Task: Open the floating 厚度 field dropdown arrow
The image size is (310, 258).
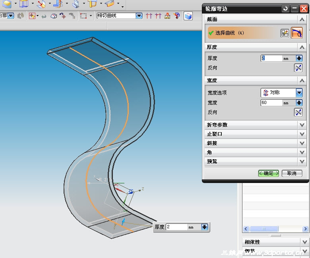Action: tap(205, 227)
